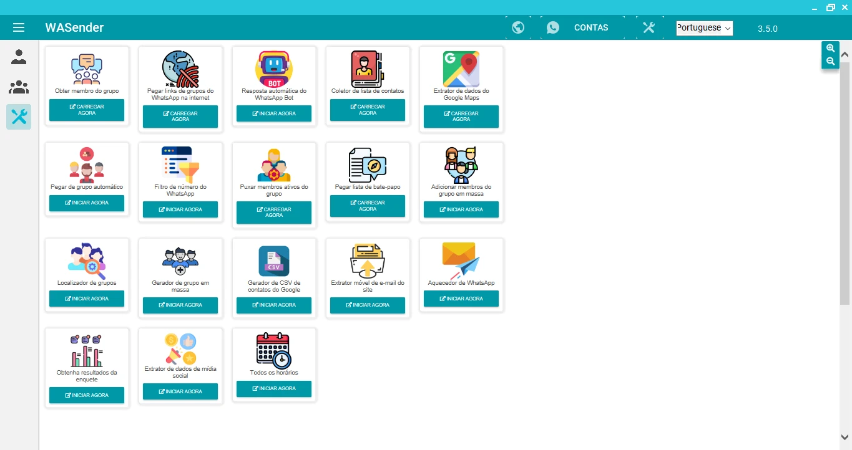Open the Portuguese language dropdown
This screenshot has height=450, width=852.
pos(704,28)
